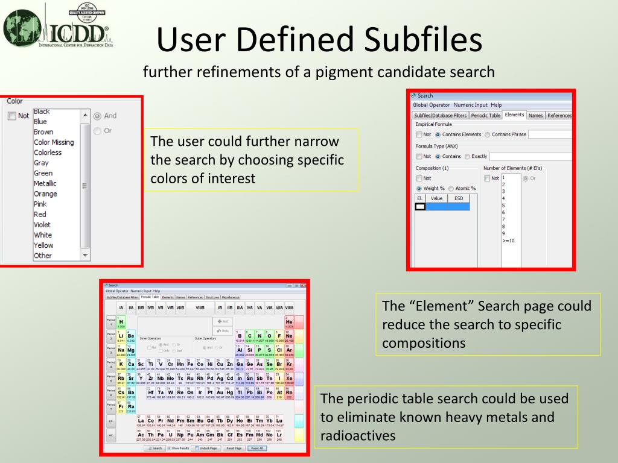Open the Numeric Input menu in Elements window
This screenshot has height=463, width=618.
click(470, 105)
